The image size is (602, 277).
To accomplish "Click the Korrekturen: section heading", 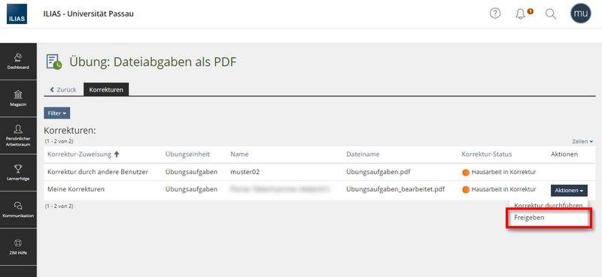I will click(70, 131).
